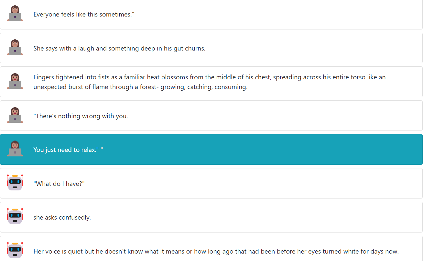Viewport: 423px width, 261px height.
Task: Select the row about a familiar heat blossoming
Action: tap(211, 82)
